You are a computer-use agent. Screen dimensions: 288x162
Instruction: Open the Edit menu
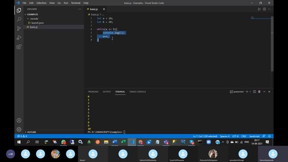click(x=31, y=3)
